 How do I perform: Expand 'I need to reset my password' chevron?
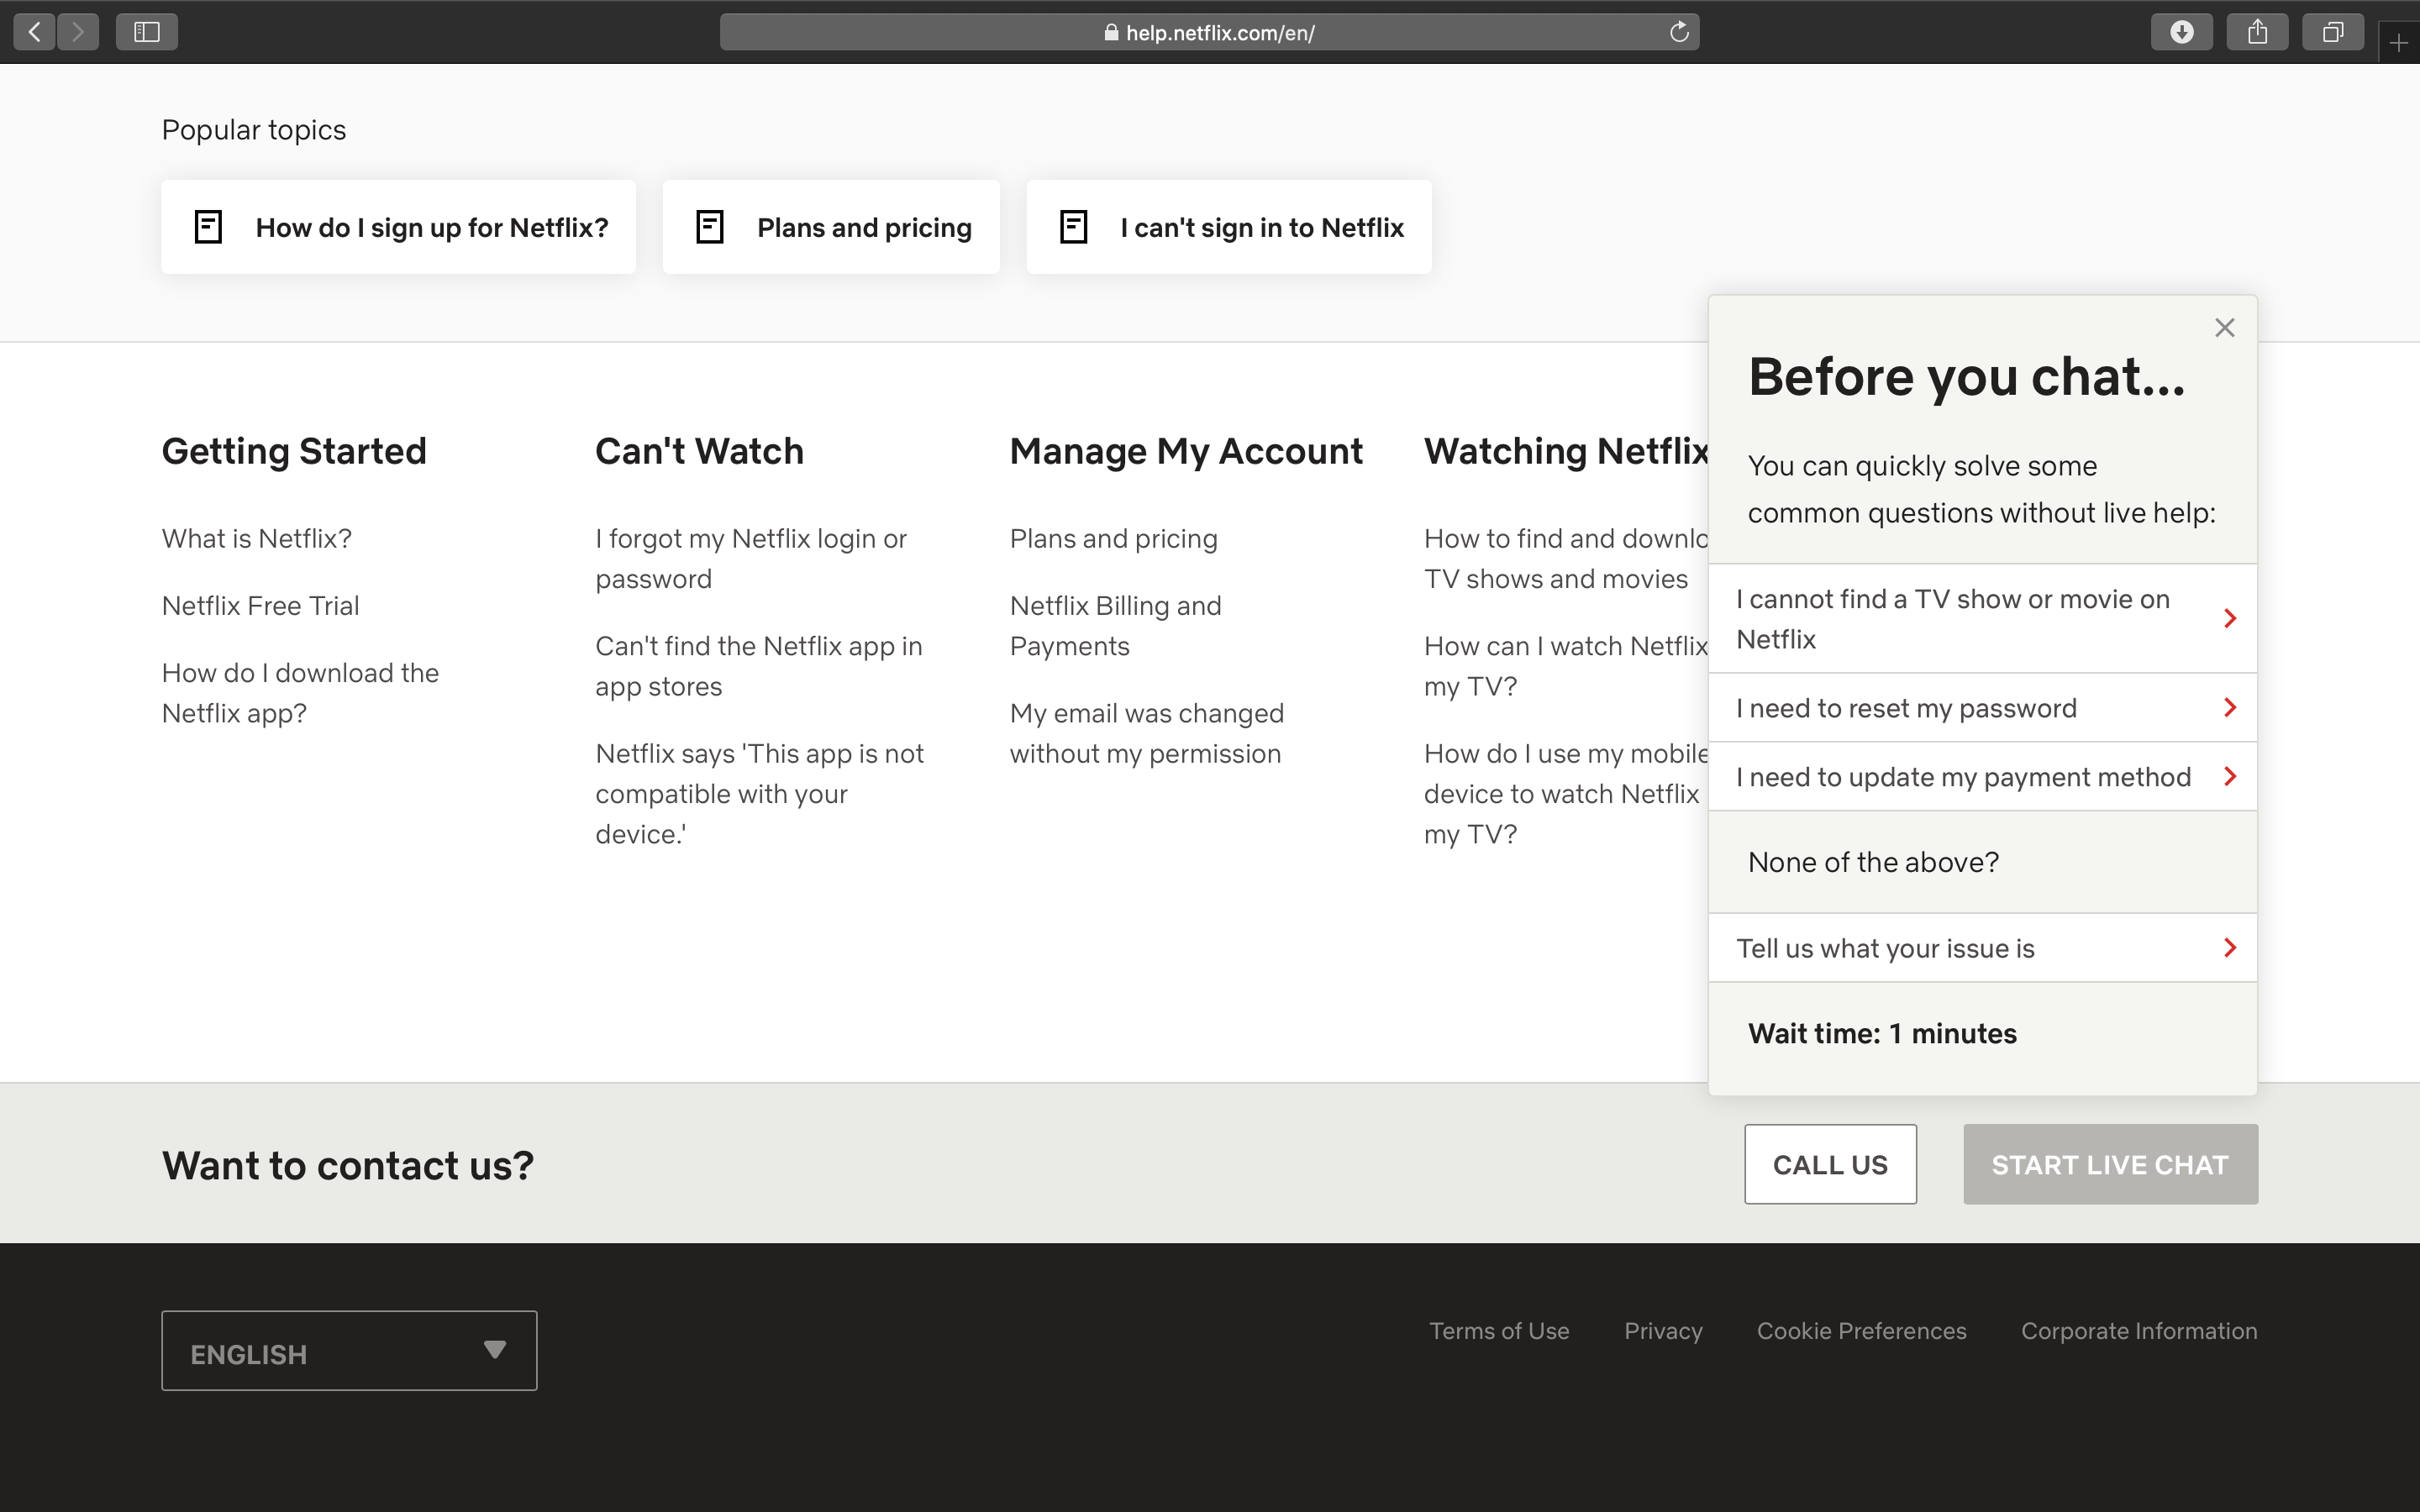click(x=2230, y=708)
